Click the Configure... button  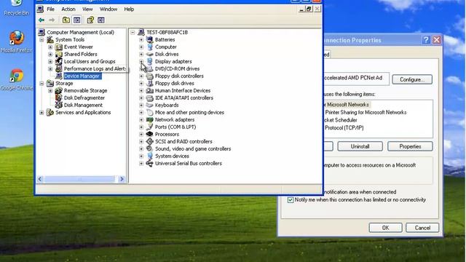412,79
